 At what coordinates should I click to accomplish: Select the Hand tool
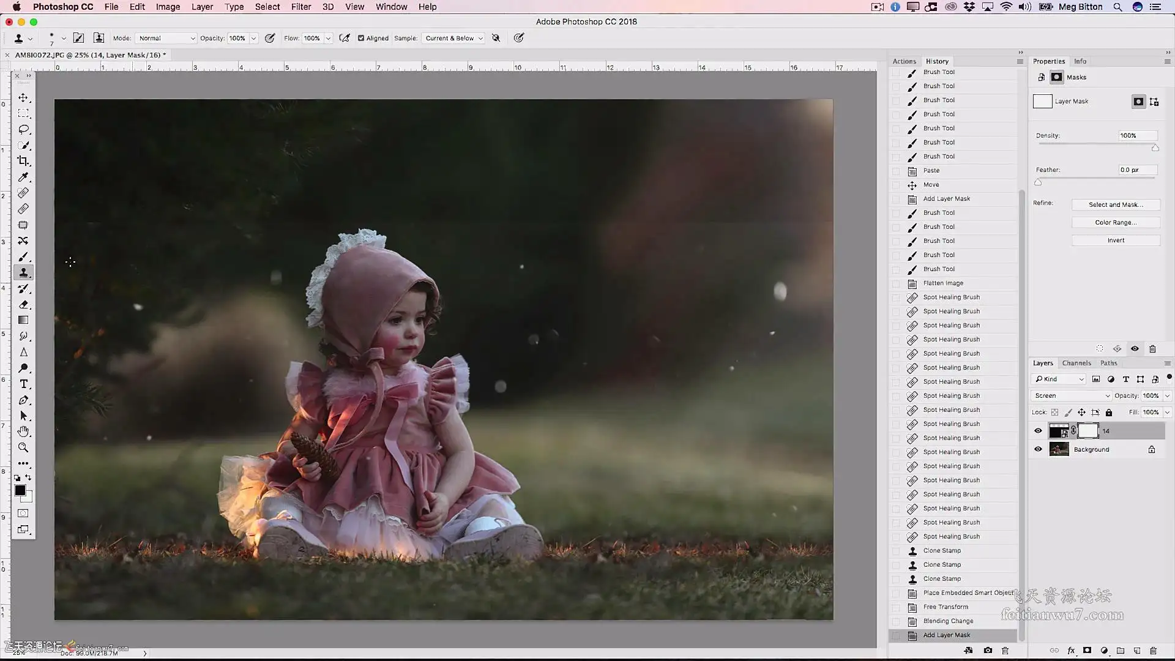23,431
